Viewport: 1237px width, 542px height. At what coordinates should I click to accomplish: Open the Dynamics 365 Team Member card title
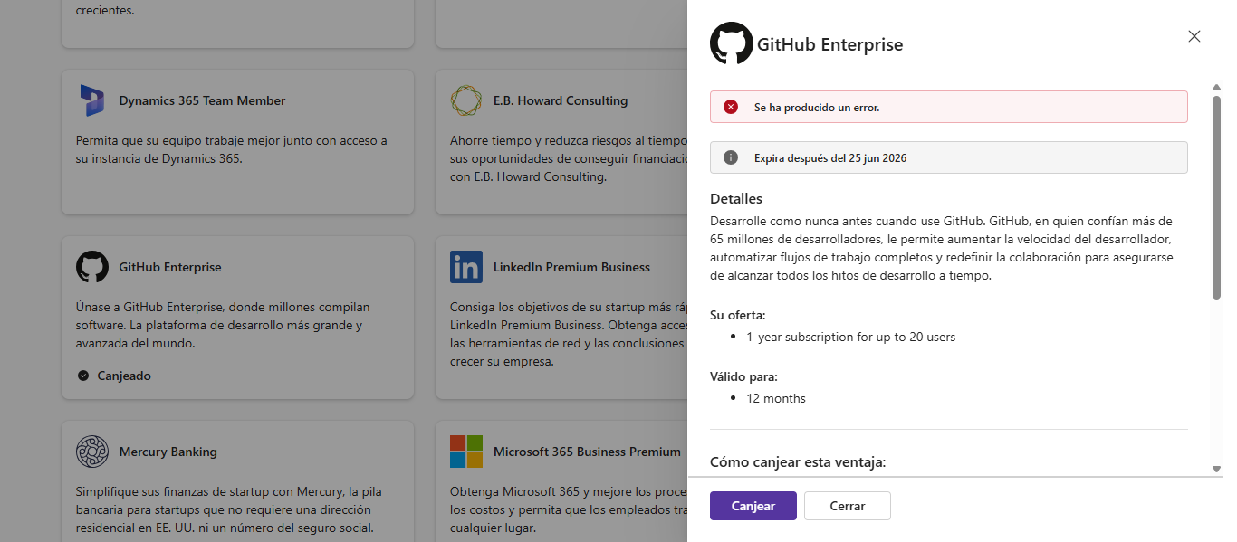point(202,100)
